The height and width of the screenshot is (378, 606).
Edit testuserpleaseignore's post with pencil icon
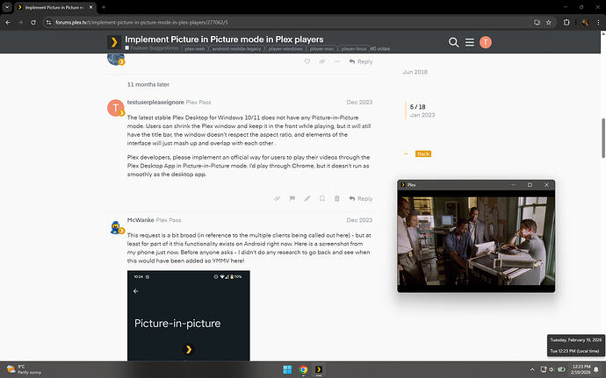point(307,198)
